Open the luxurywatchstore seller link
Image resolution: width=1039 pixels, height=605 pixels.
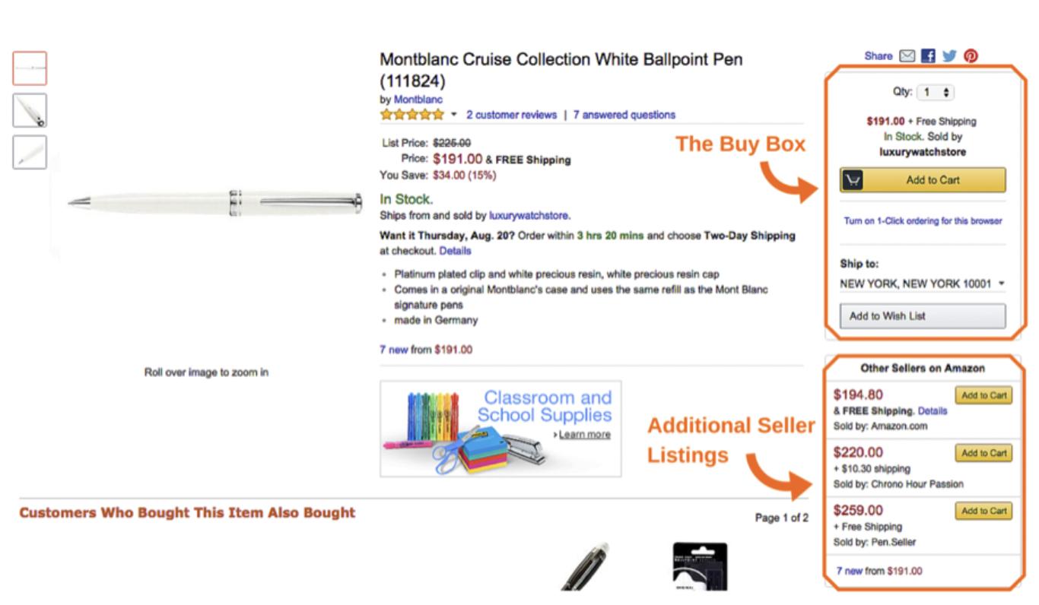529,215
